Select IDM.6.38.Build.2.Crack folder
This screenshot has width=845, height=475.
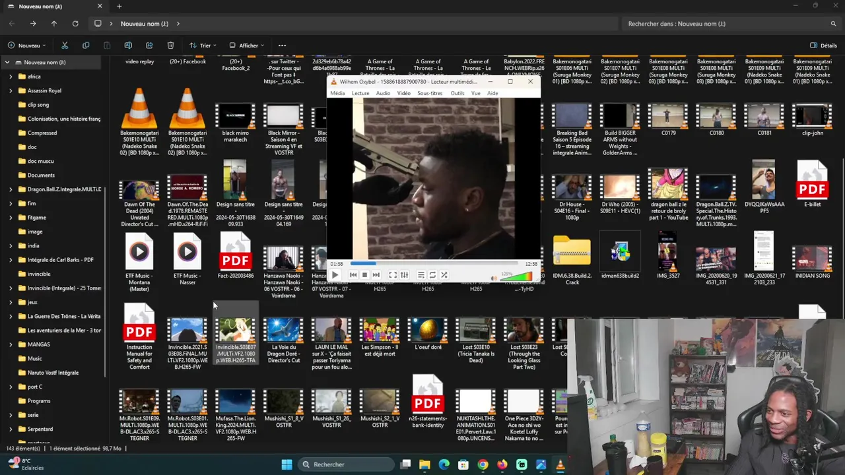572,259
